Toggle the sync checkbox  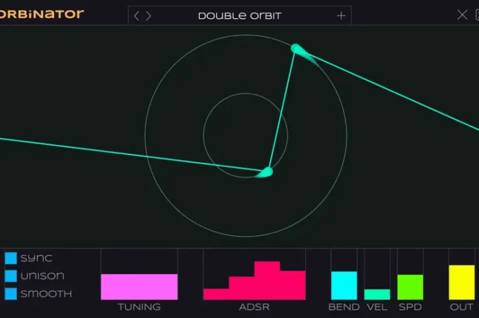11,258
